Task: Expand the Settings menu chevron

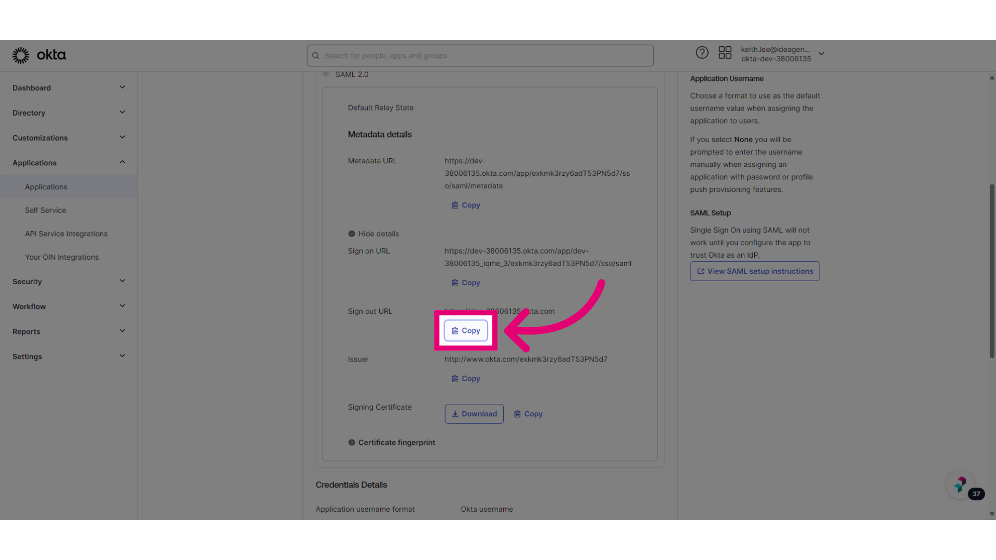Action: point(122,356)
